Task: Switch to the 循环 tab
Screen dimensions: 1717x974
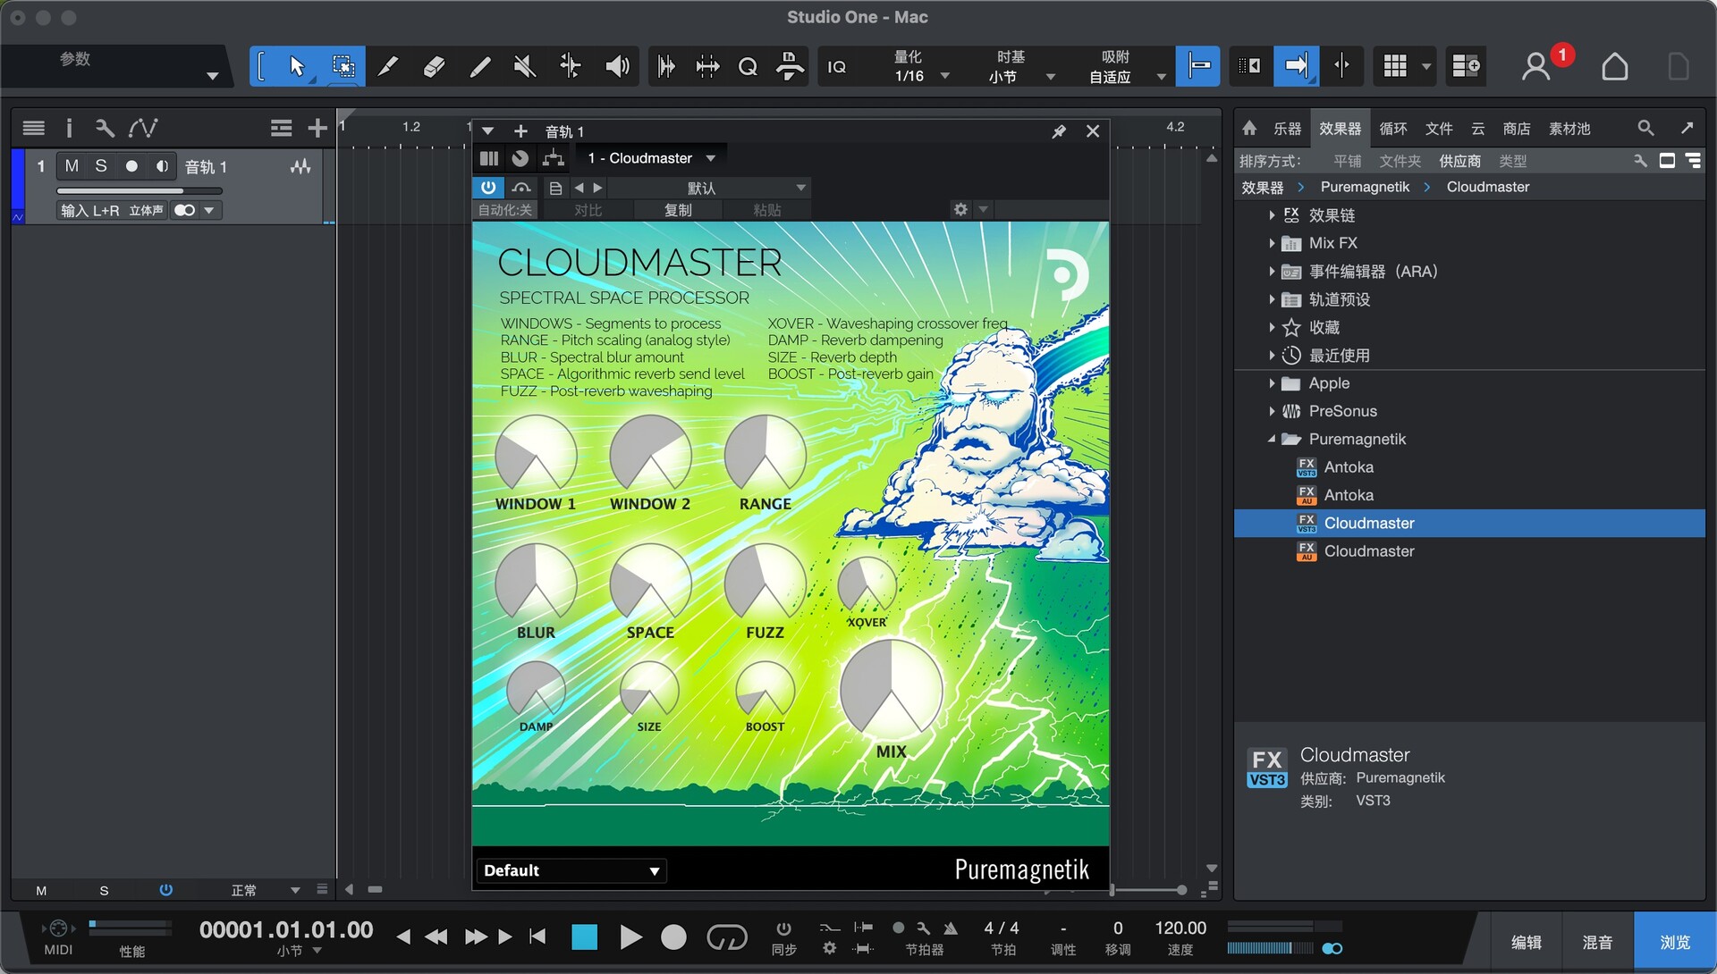Action: (x=1392, y=129)
